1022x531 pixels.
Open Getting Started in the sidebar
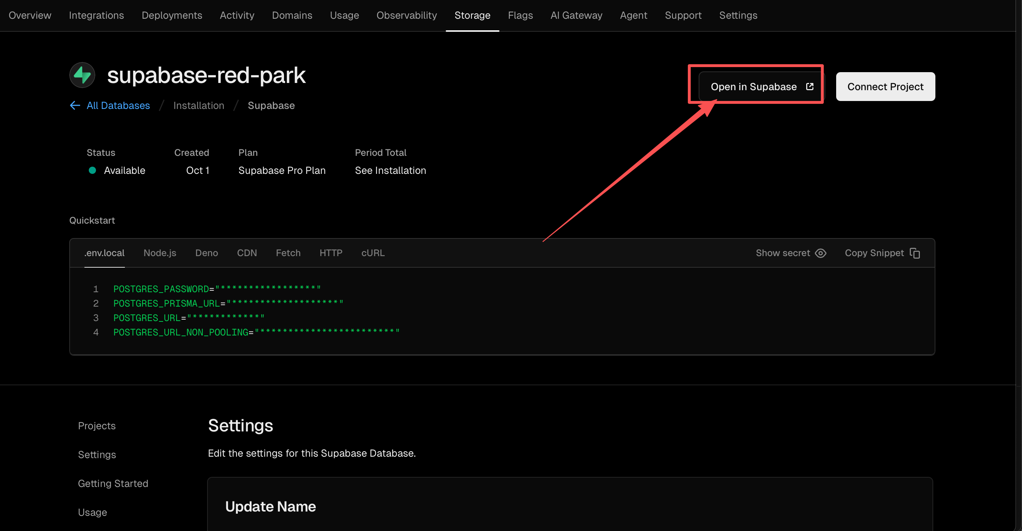click(x=113, y=483)
